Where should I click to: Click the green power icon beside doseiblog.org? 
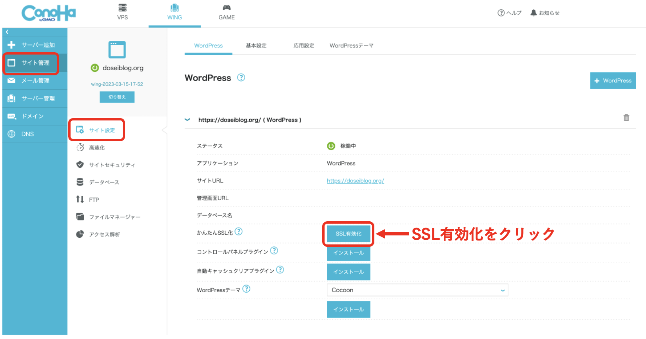point(95,68)
